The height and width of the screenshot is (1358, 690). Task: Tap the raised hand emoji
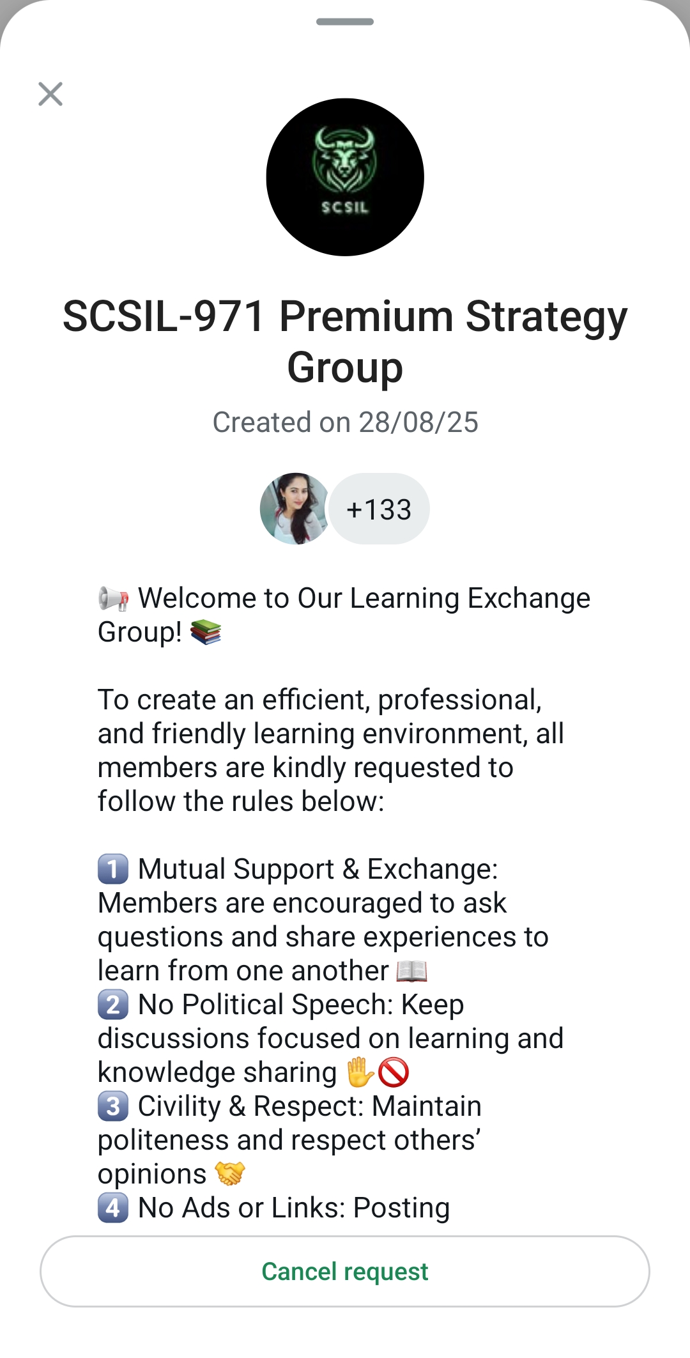(x=360, y=1072)
